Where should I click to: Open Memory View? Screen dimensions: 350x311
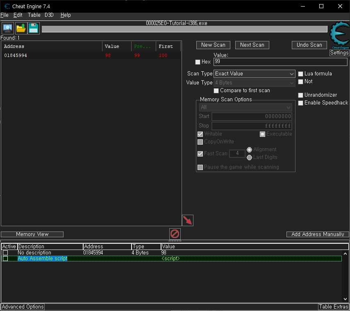click(x=32, y=234)
